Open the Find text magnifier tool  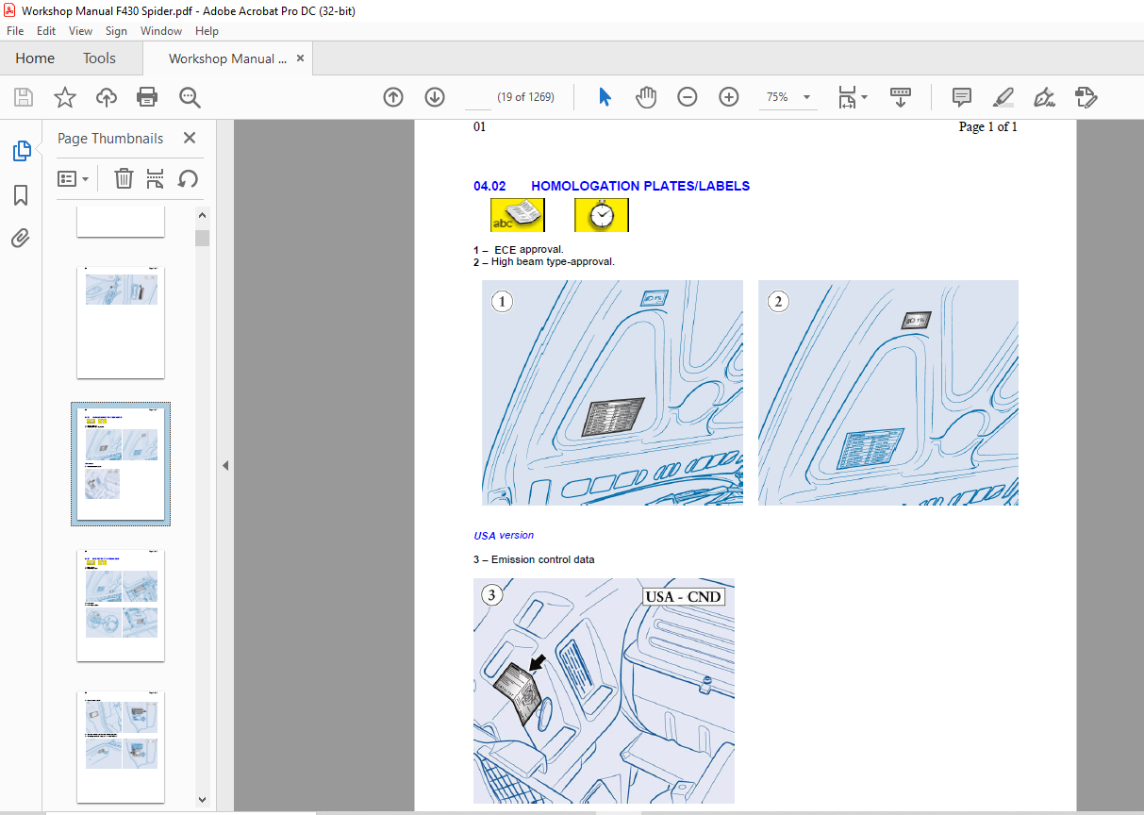tap(190, 97)
